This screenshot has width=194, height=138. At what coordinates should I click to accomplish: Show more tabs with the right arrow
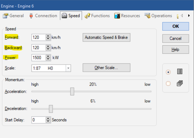tap(189, 16)
